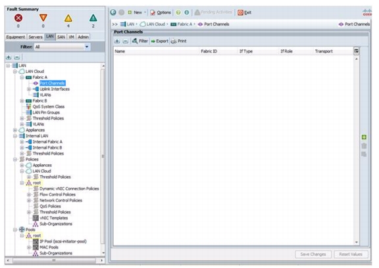Open the New dropdown menu
Image resolution: width=379 pixels, height=268 pixels.
point(137,12)
